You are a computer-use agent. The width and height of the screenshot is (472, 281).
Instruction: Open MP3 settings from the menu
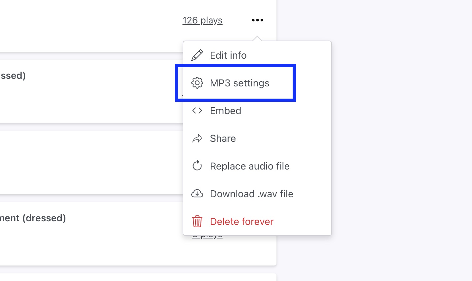pos(239,83)
